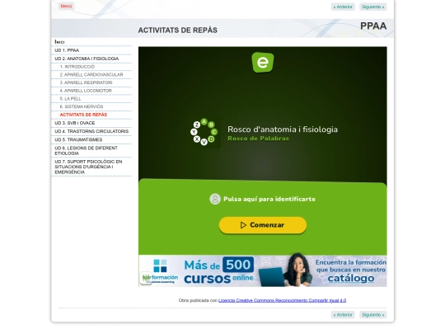
Task: Open the UD 4. Trastorns Circulatoris section
Action: [x=91, y=131]
